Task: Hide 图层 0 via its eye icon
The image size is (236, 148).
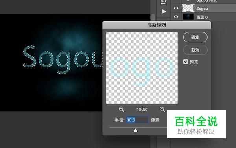Action: click(176, 17)
